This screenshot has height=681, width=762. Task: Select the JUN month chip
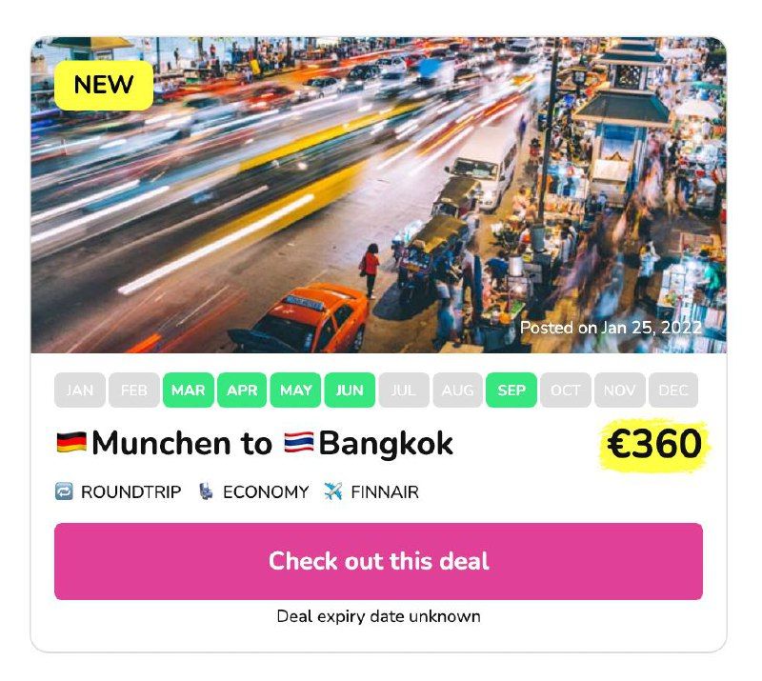(350, 390)
